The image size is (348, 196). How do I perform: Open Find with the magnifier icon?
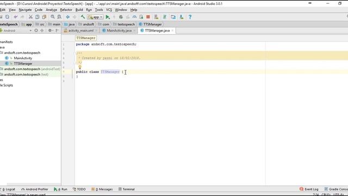click(x=53, y=17)
